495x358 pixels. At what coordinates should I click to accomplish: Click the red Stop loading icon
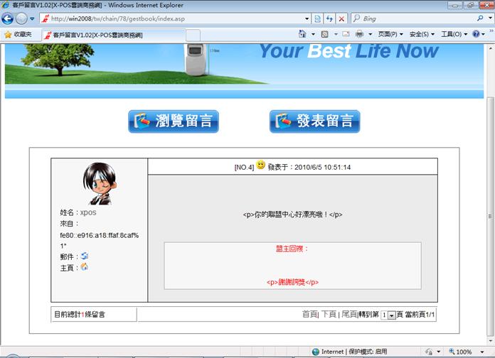click(x=341, y=18)
